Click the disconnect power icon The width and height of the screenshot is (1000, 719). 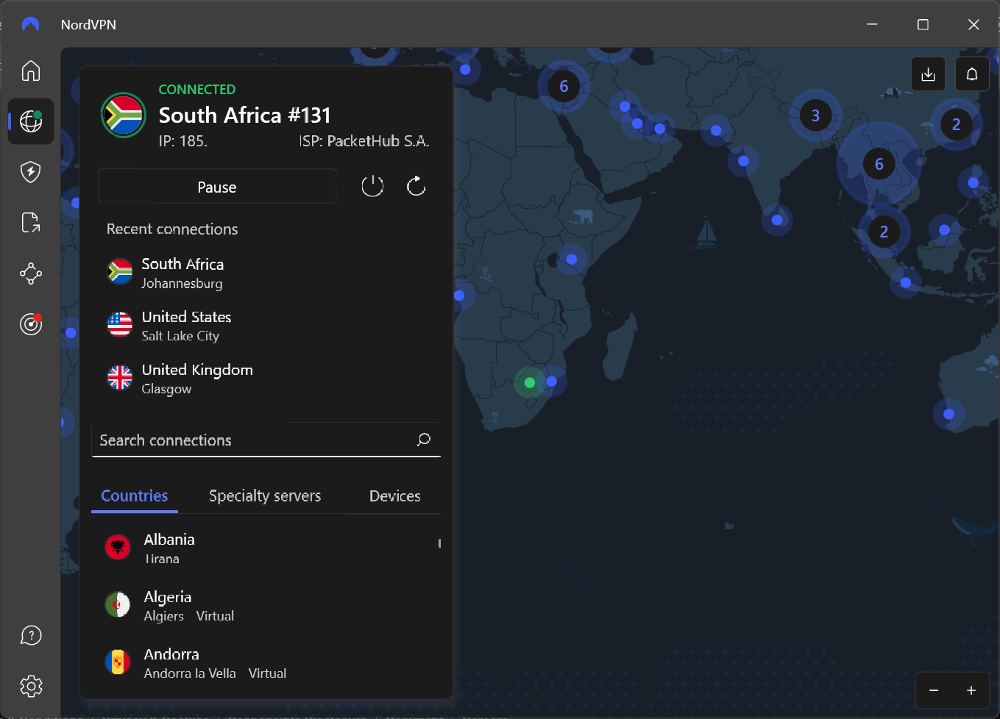(372, 186)
